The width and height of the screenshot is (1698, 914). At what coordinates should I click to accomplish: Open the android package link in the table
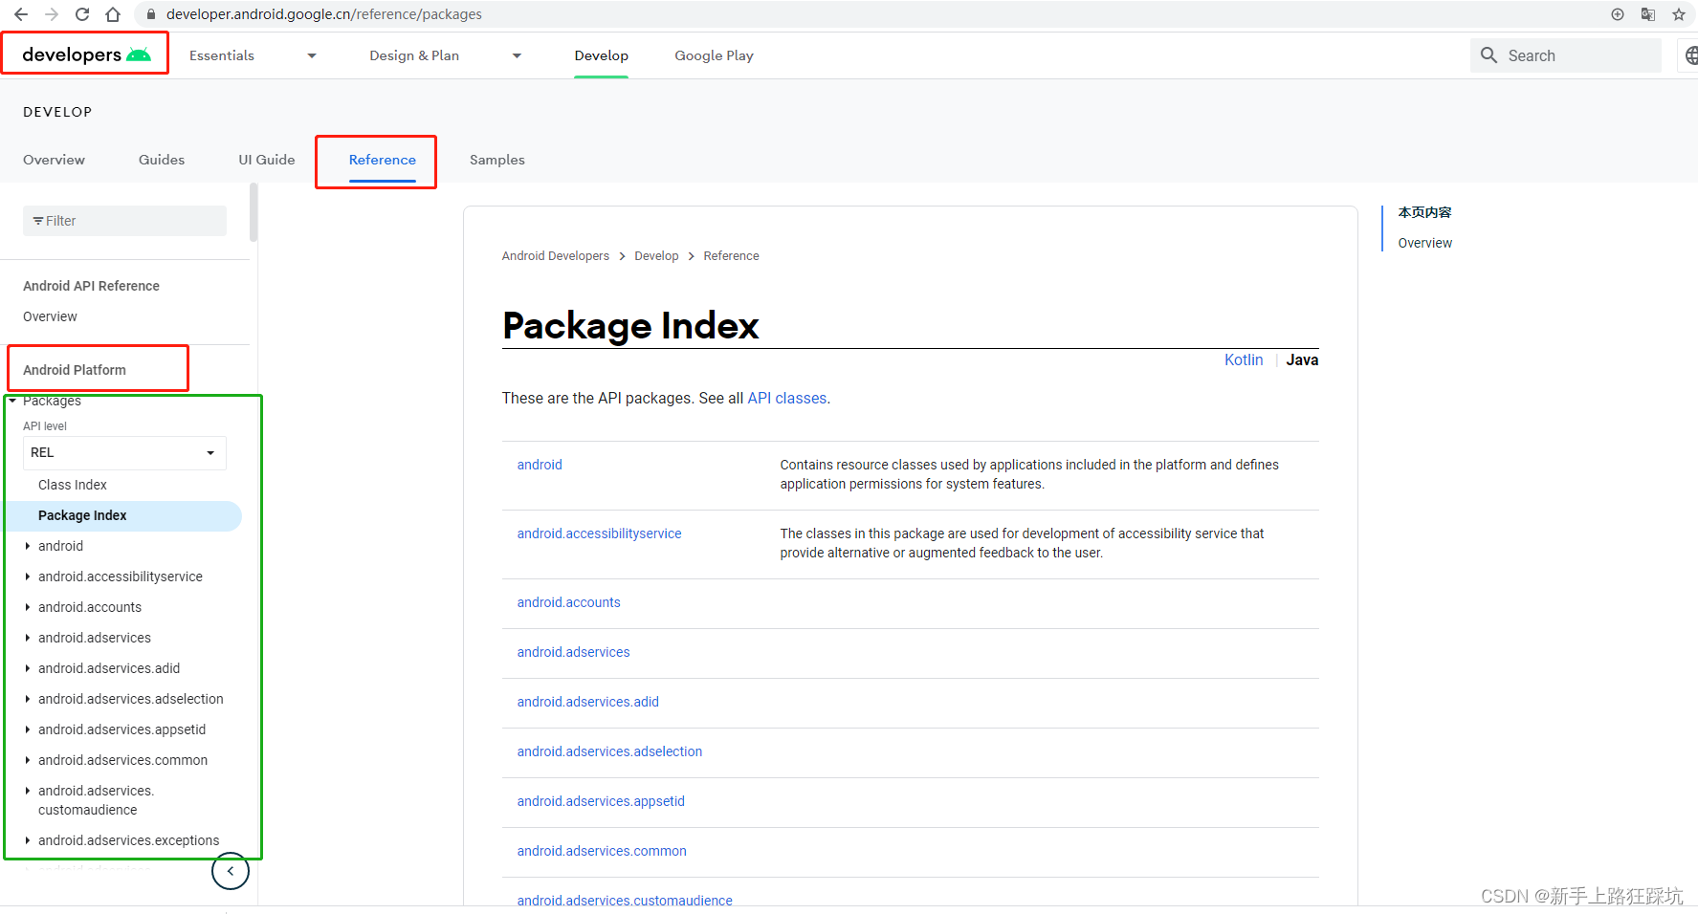tap(540, 465)
